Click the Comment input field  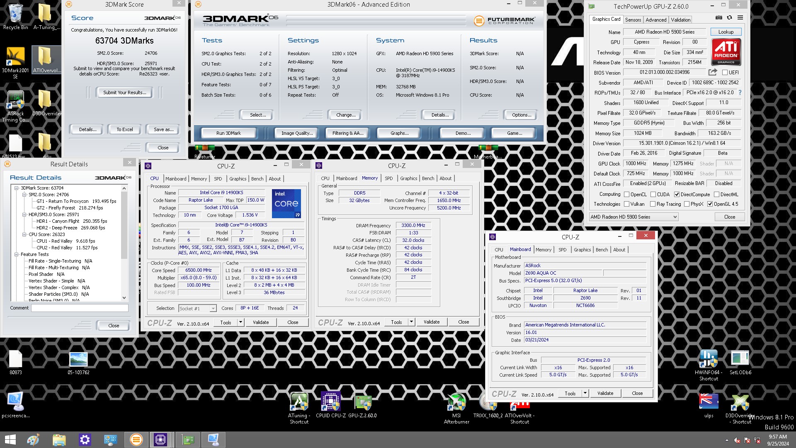click(80, 308)
